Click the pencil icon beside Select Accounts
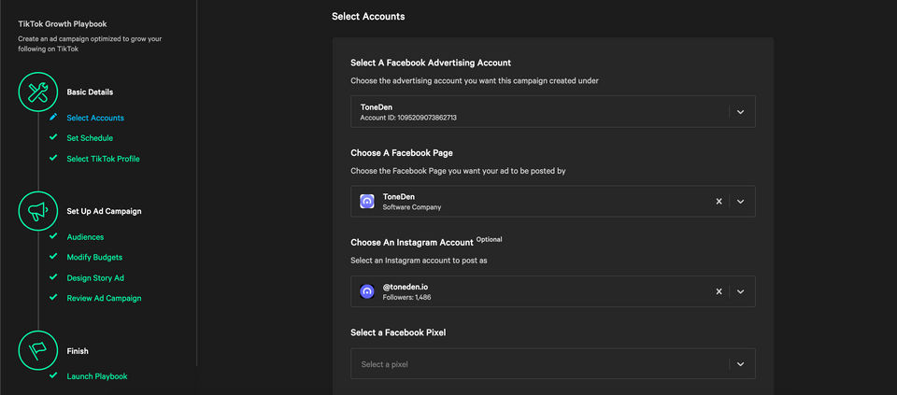Screen dimensions: 897x395 pyautogui.click(x=53, y=117)
